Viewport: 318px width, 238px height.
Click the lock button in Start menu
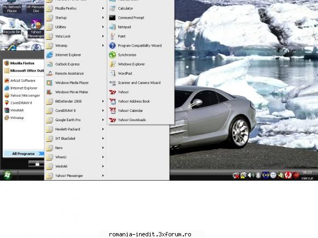pyautogui.click(x=36, y=164)
